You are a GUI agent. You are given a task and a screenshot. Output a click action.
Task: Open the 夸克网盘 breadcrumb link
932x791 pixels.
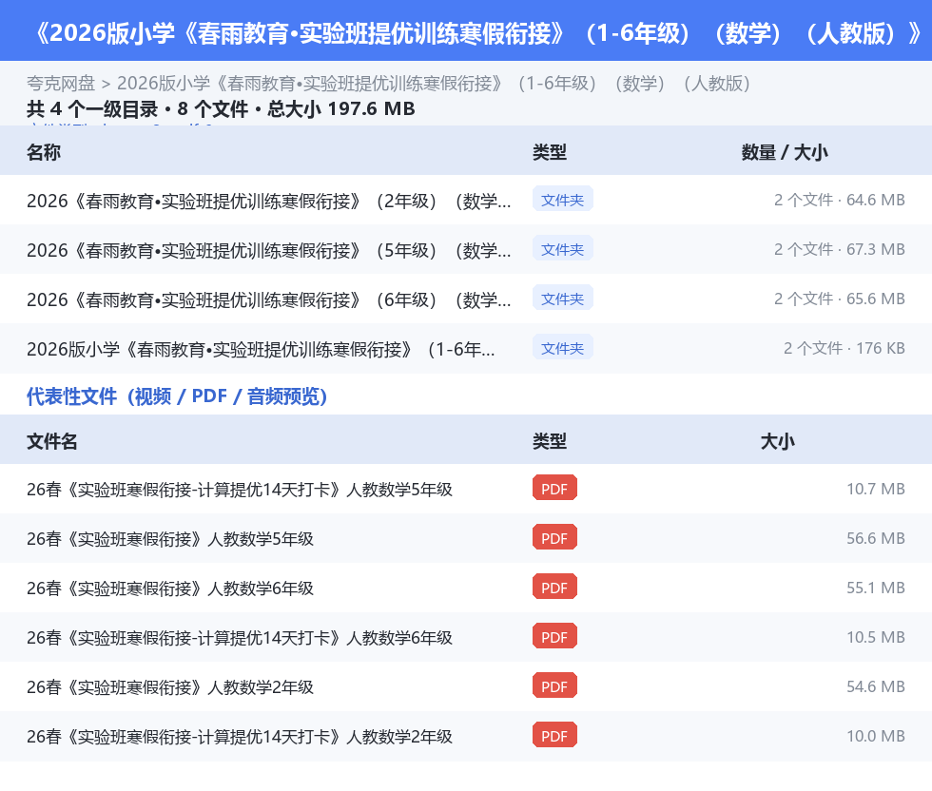pyautogui.click(x=61, y=84)
